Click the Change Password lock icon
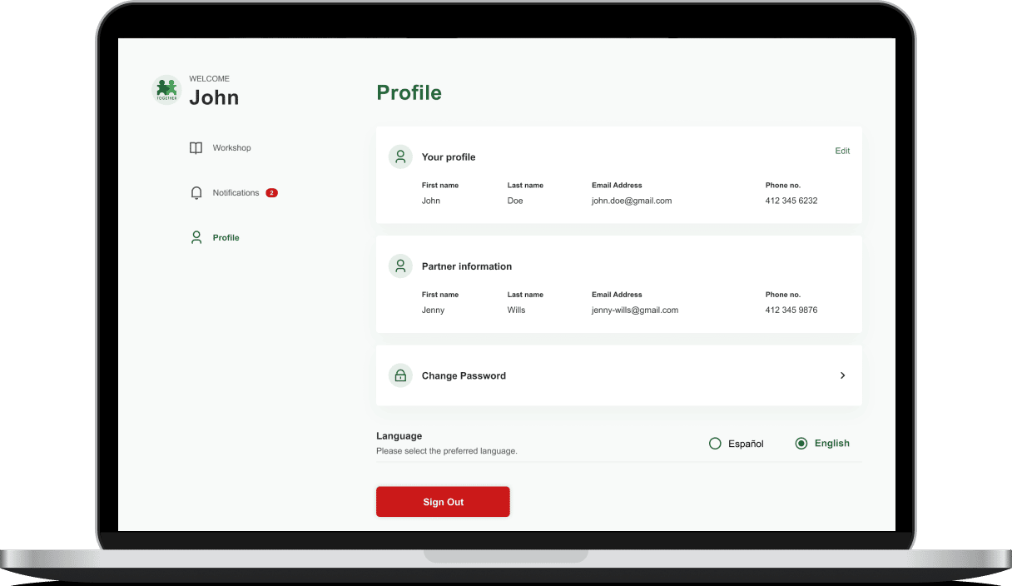 point(400,375)
